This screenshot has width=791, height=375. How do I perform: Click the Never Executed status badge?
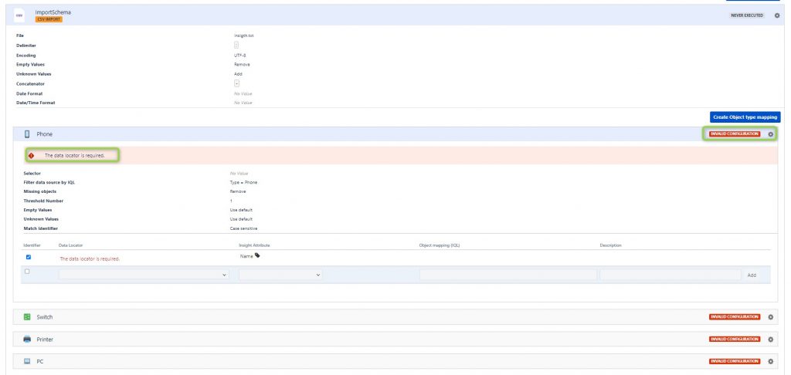747,15
